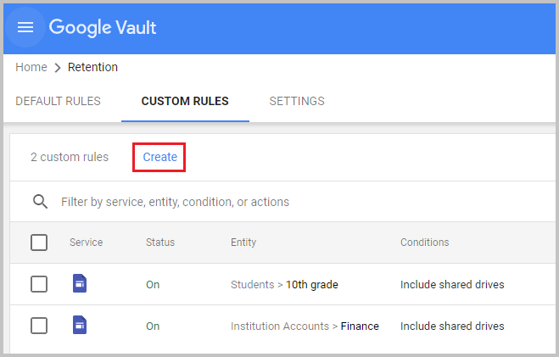This screenshot has height=357, width=559.
Task: Click the 10th grade rule service icon
Action: (x=80, y=284)
